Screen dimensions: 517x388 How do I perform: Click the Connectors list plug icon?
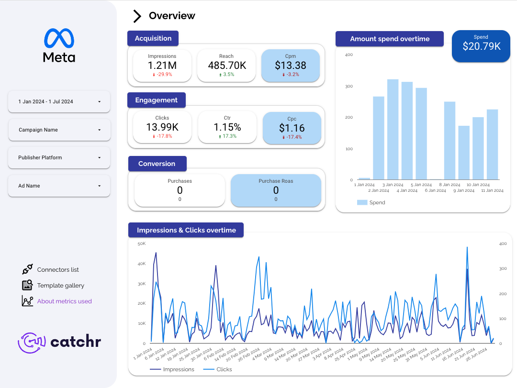pos(27,269)
